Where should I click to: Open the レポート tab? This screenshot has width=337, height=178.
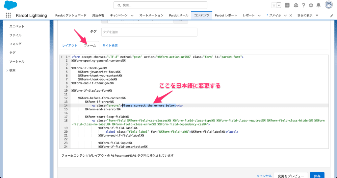click(249, 15)
